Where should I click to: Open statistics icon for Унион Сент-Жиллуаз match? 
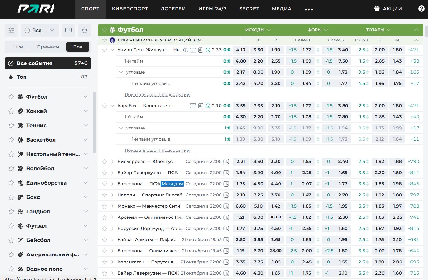pyautogui.click(x=201, y=50)
